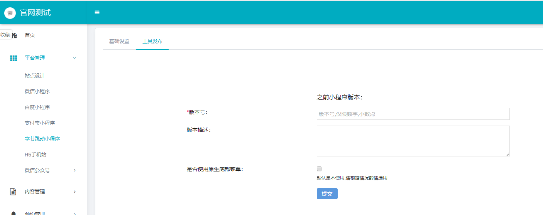Screen dimensions: 543x215
Task: Navigate to 支付宝小程序
Action: pos(40,123)
